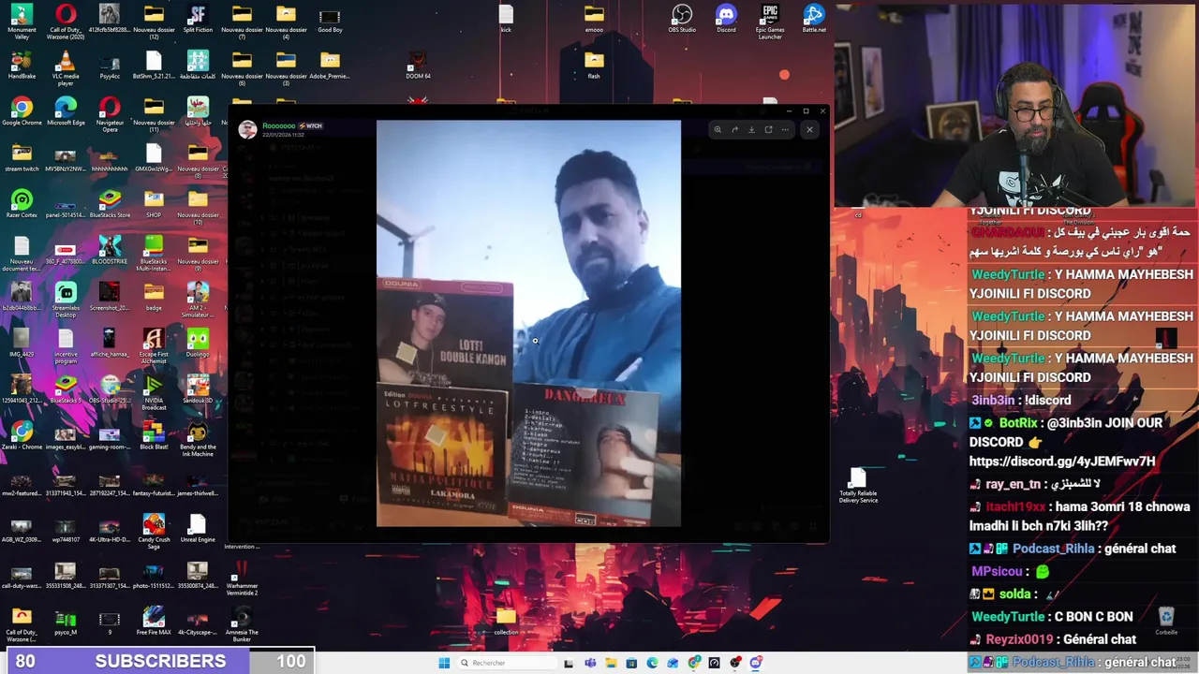This screenshot has width=1199, height=674.
Task: Launch Free Fire MAX shortcut
Action: point(154,621)
